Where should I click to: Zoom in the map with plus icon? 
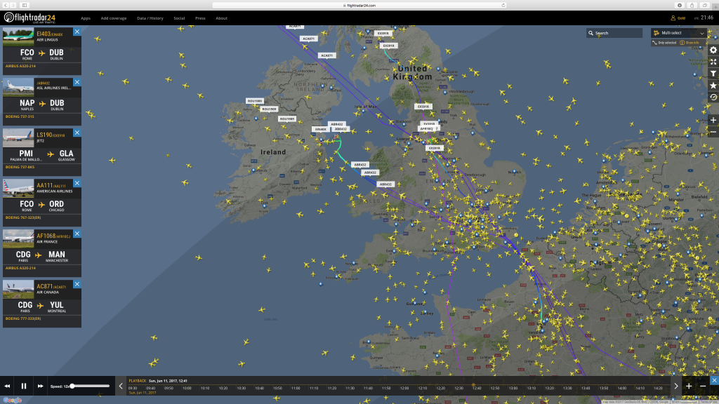[x=713, y=120]
